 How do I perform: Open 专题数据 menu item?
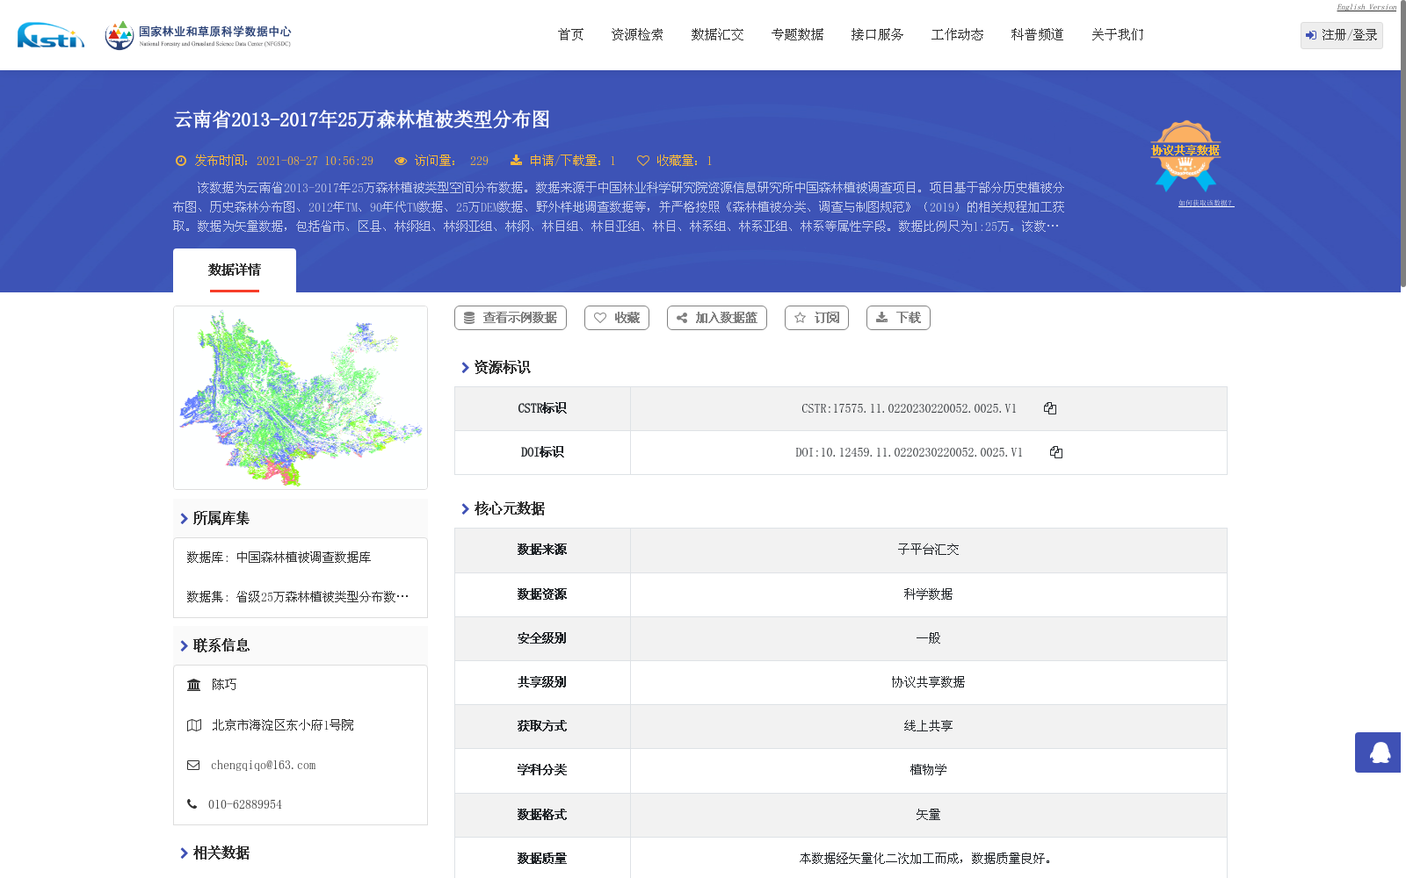coord(798,35)
